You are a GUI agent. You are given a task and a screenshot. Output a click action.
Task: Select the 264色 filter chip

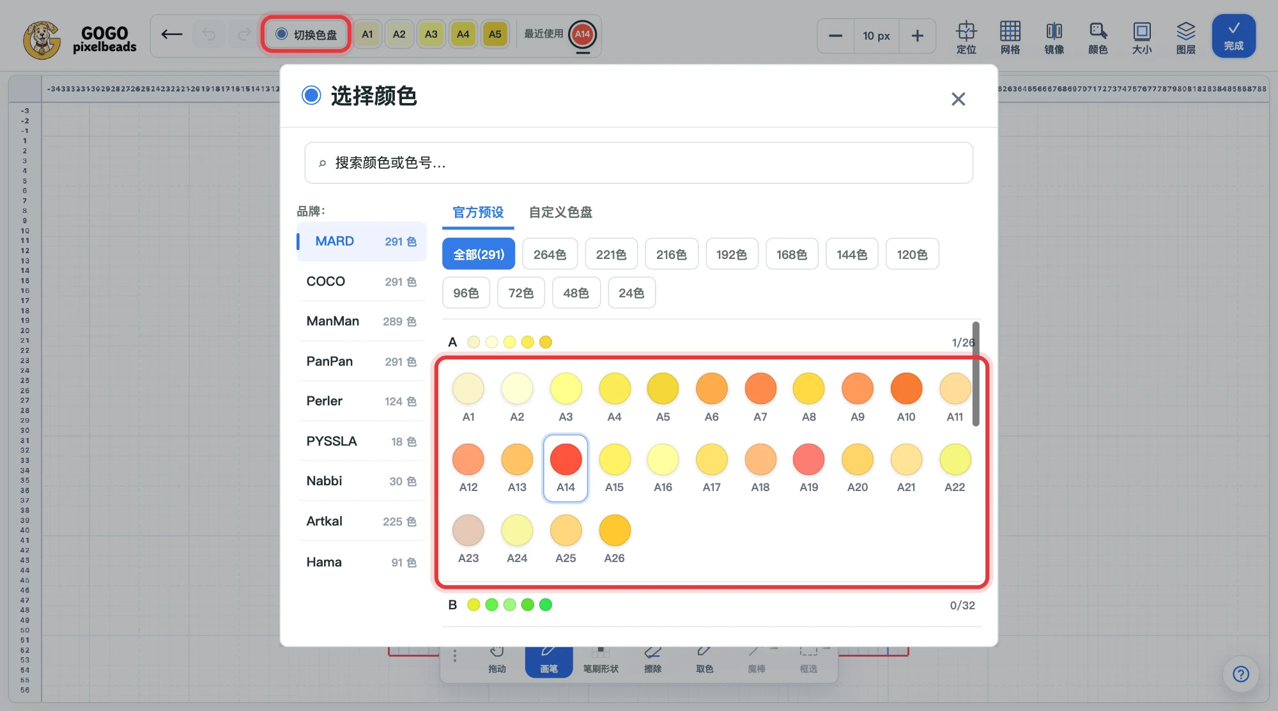tap(550, 254)
